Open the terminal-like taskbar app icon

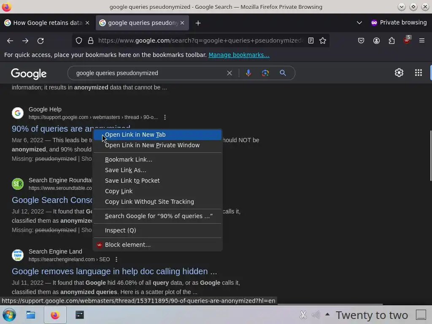[80, 315]
